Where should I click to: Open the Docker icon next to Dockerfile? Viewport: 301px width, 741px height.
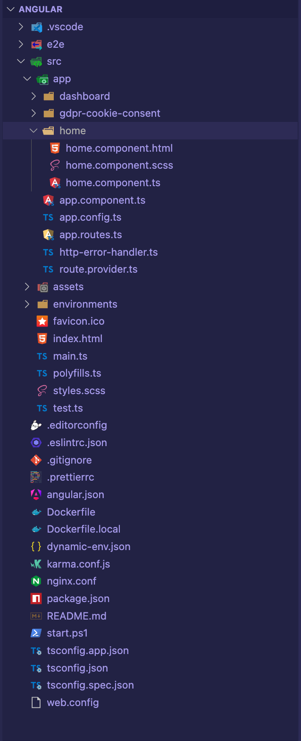coord(35,512)
